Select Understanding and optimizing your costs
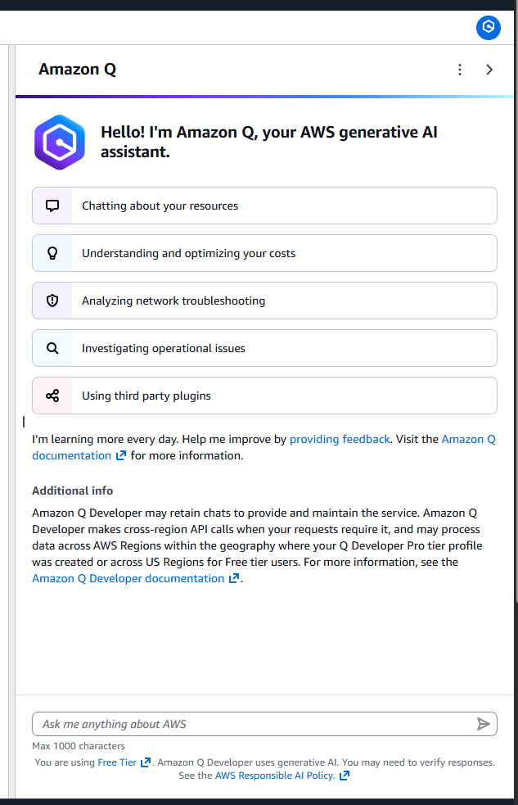The height and width of the screenshot is (805, 518). [264, 253]
